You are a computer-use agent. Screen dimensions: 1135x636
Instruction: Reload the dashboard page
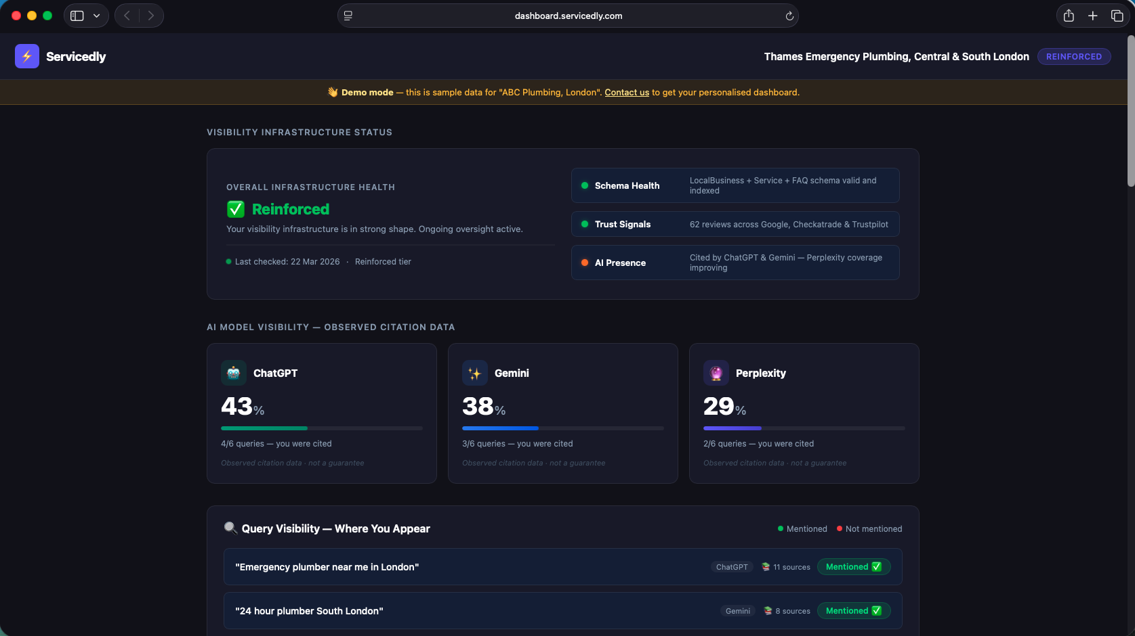788,15
